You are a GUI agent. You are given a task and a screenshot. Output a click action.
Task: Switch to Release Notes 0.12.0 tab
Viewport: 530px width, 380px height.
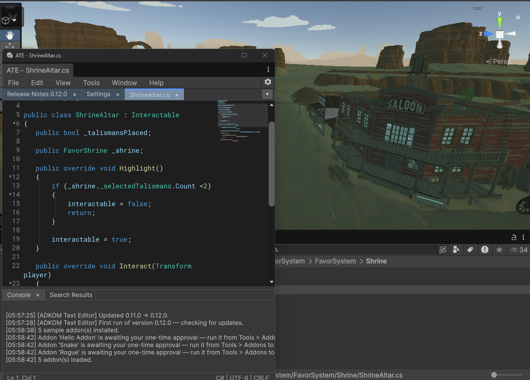[37, 94]
